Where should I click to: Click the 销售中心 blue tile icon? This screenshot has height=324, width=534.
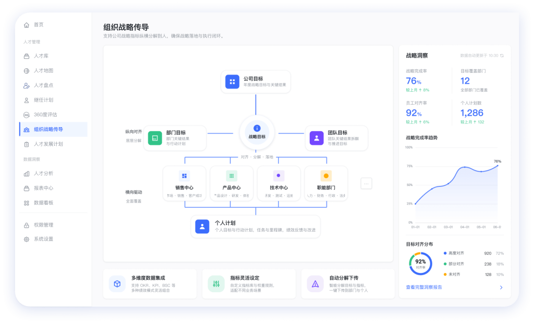click(x=184, y=176)
